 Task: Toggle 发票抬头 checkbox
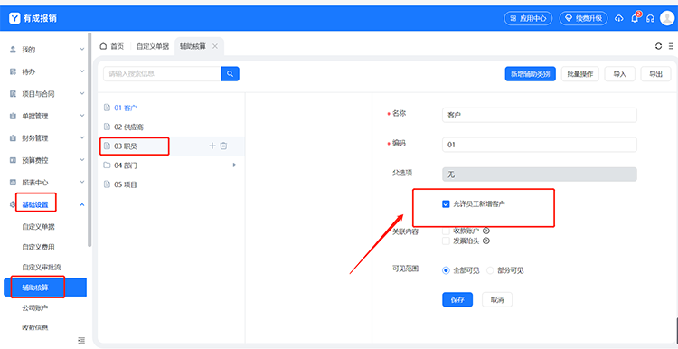coord(446,241)
